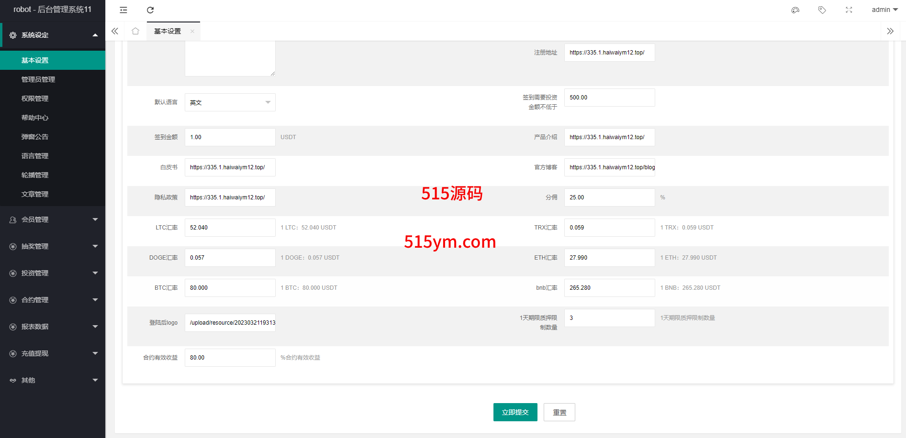The image size is (906, 438).
Task: Close the 基本设置 tab
Action: (192, 32)
